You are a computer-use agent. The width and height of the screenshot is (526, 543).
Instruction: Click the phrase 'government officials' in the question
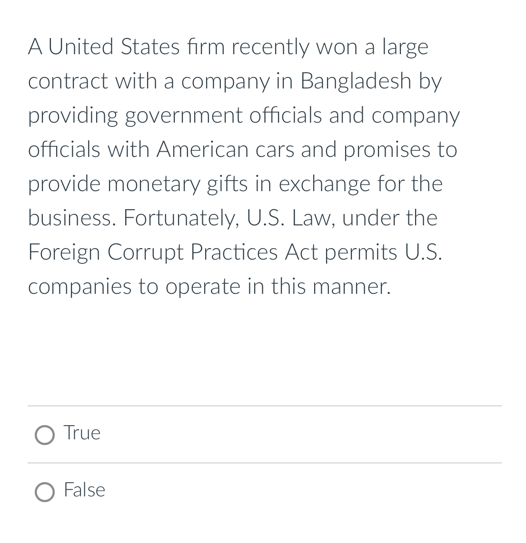[223, 115]
